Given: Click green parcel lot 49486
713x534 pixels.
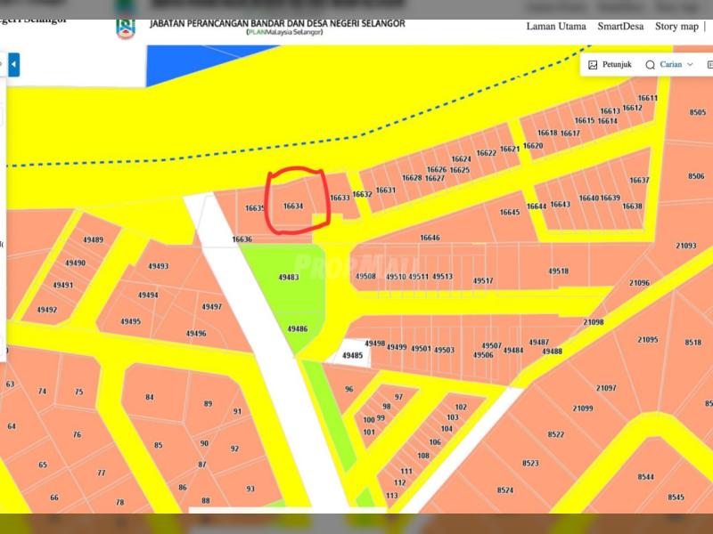Looking at the screenshot, I should [298, 329].
